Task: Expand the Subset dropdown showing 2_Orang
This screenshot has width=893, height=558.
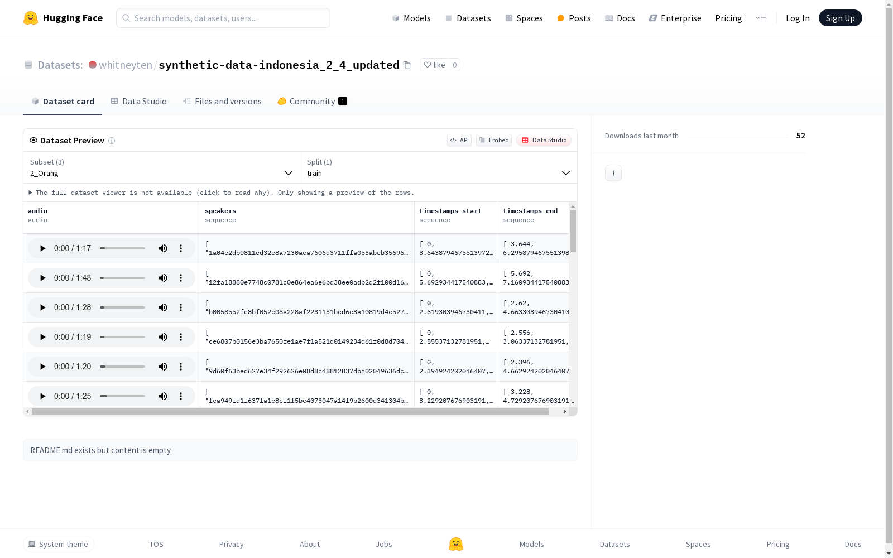Action: point(162,167)
